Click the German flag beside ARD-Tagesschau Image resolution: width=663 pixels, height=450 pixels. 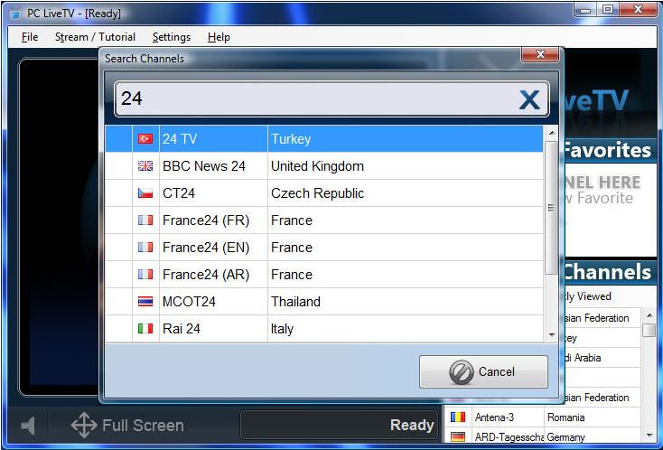click(x=457, y=436)
